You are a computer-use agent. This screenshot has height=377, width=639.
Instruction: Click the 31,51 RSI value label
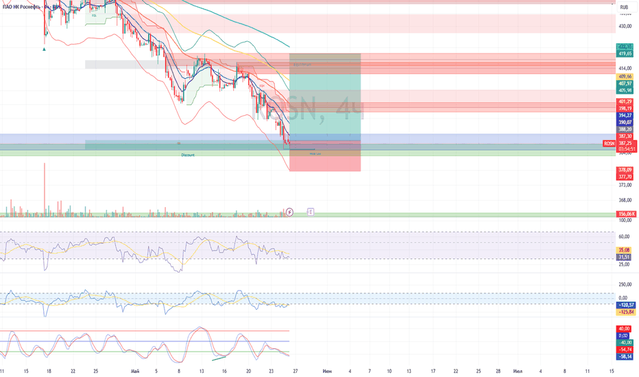[625, 257]
